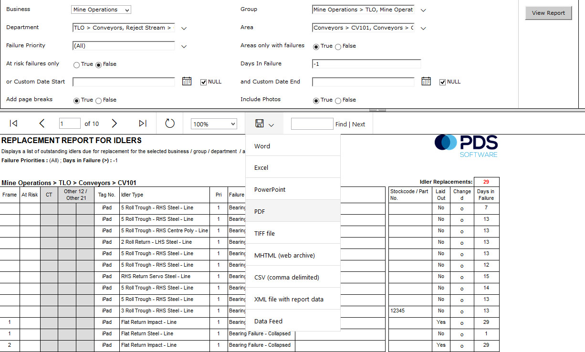The image size is (585, 352).
Task: Click the current page number box
Action: [x=70, y=124]
